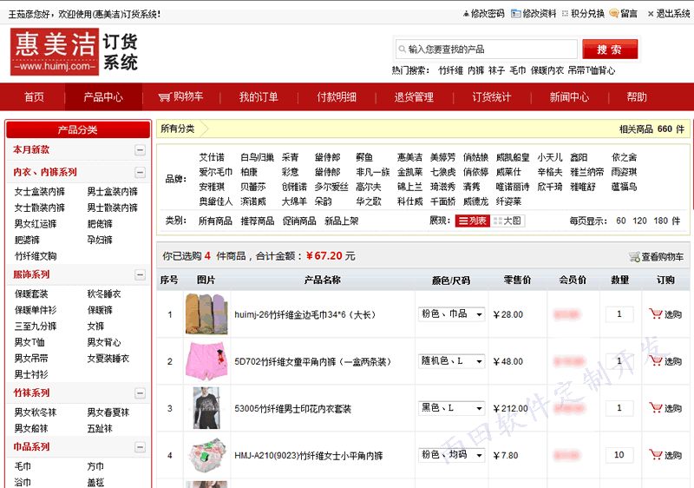Select the 艾仕诺 brand filter

212,157
